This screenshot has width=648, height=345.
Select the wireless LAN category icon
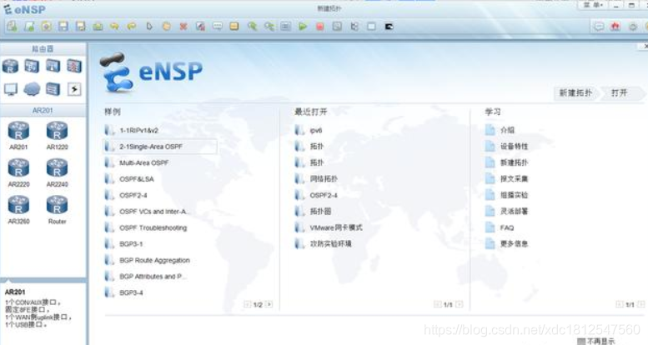tap(53, 66)
